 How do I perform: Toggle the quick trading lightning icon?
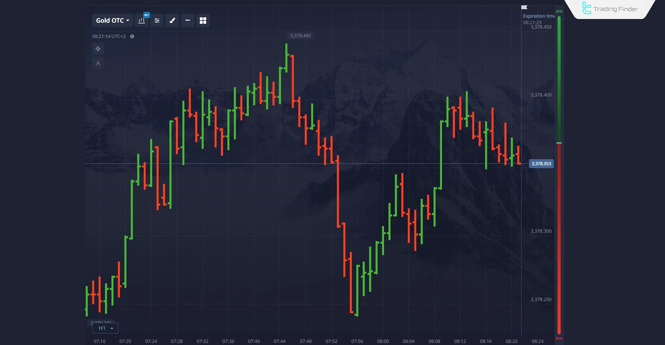coord(98,49)
